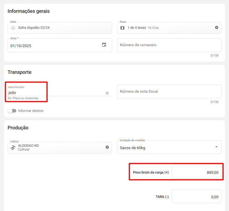The height and width of the screenshot is (211, 229).
Task: Clear the selected Áreas with the X icon
Action: (x=216, y=28)
